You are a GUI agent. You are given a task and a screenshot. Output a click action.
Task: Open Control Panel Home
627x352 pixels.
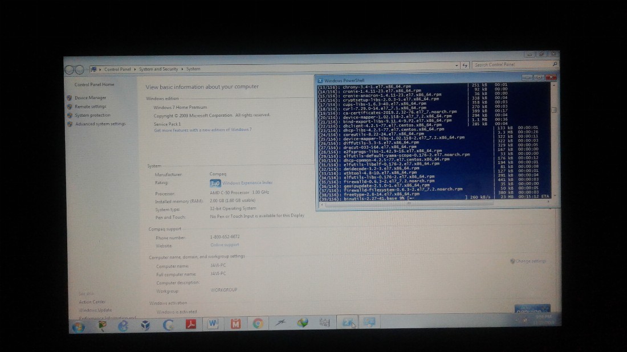(95, 85)
